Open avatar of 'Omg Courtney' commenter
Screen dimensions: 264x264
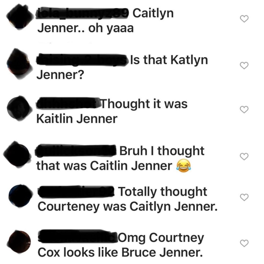[x=20, y=242]
